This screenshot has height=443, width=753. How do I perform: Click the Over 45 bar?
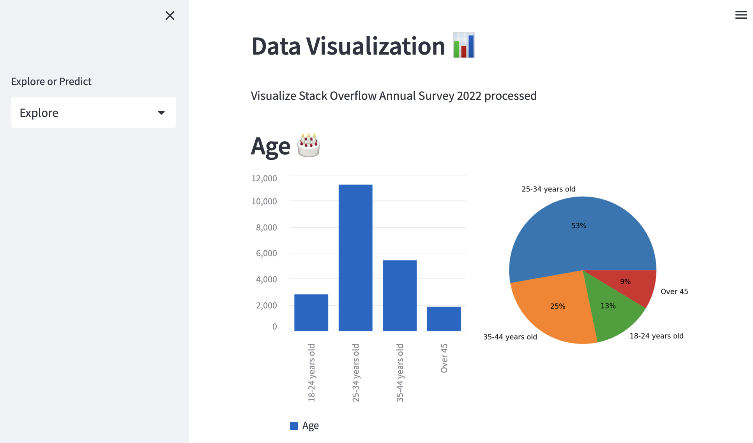click(444, 319)
